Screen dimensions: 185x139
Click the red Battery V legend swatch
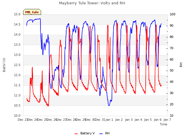[x=76, y=134]
